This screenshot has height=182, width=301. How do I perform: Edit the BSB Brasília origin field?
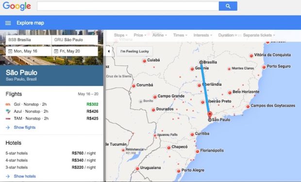(x=29, y=40)
